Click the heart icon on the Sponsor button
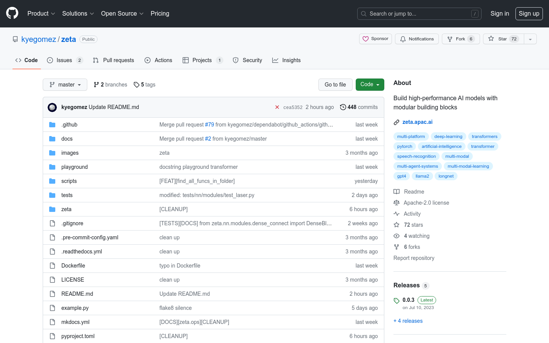This screenshot has width=549, height=343. click(366, 39)
